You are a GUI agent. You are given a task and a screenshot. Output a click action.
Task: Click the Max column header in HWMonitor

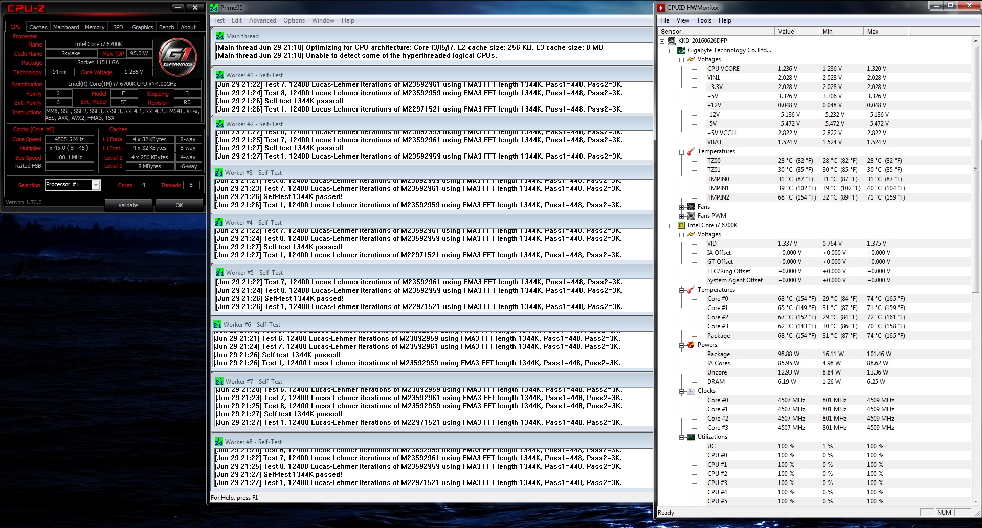click(886, 32)
